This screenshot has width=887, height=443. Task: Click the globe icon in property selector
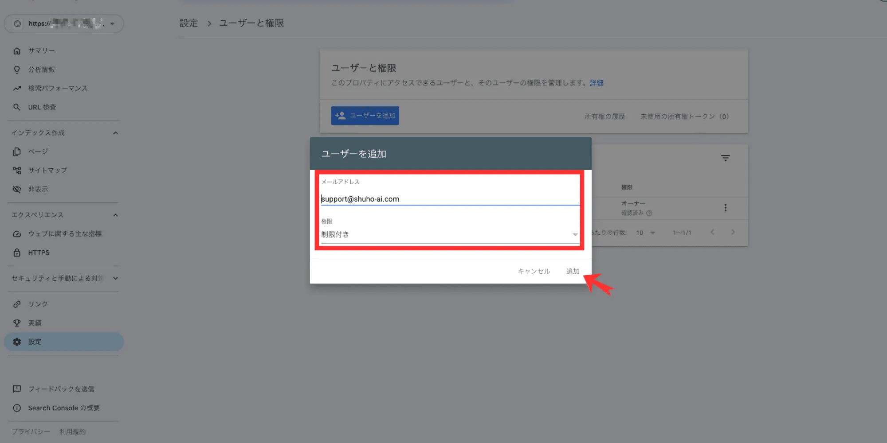[x=17, y=23]
